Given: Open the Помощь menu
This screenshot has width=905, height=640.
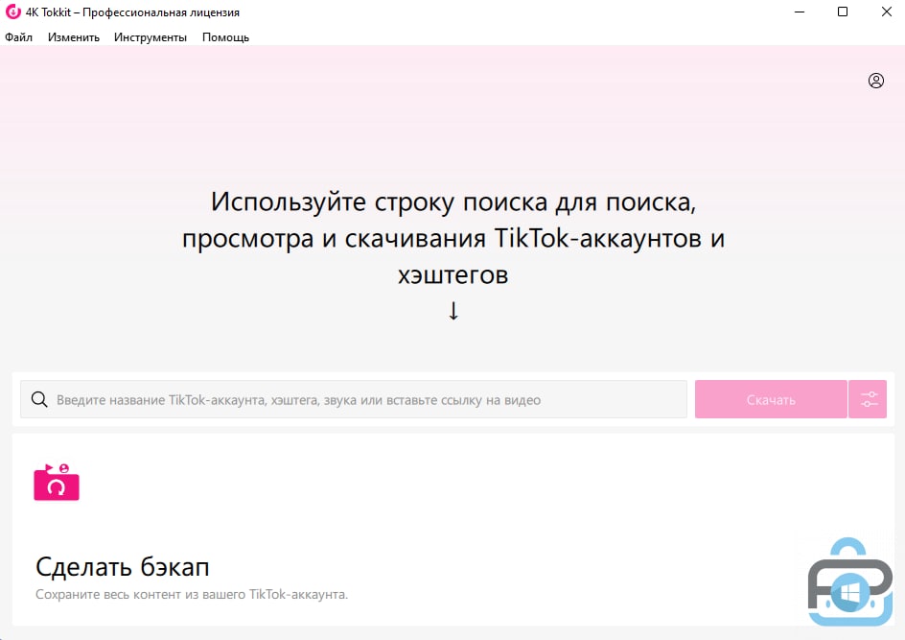Looking at the screenshot, I should coord(225,37).
